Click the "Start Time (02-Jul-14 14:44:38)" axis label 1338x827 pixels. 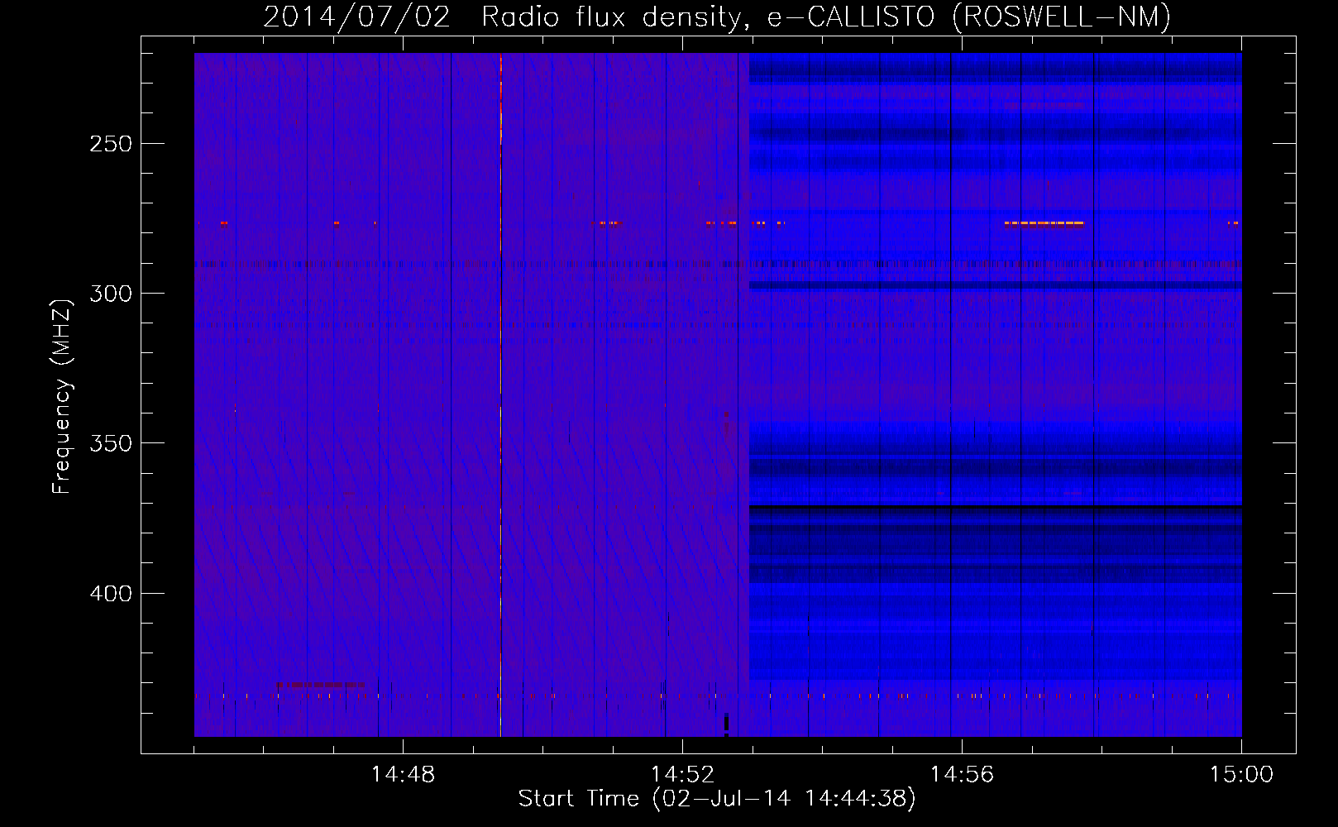[x=717, y=799]
